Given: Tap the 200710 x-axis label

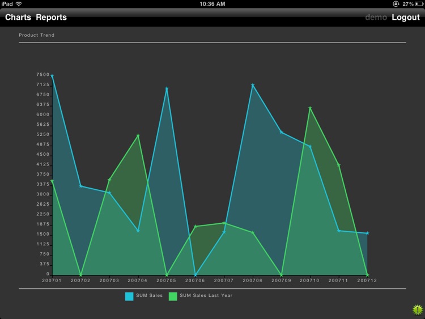Looking at the screenshot, I should click(x=309, y=280).
